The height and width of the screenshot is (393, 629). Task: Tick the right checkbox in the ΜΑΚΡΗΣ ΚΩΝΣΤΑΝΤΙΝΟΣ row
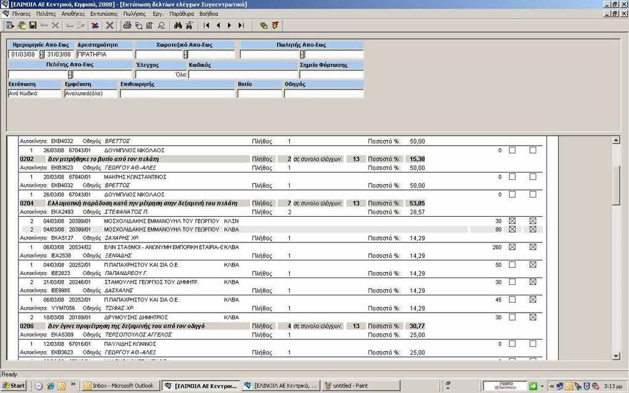[533, 176]
